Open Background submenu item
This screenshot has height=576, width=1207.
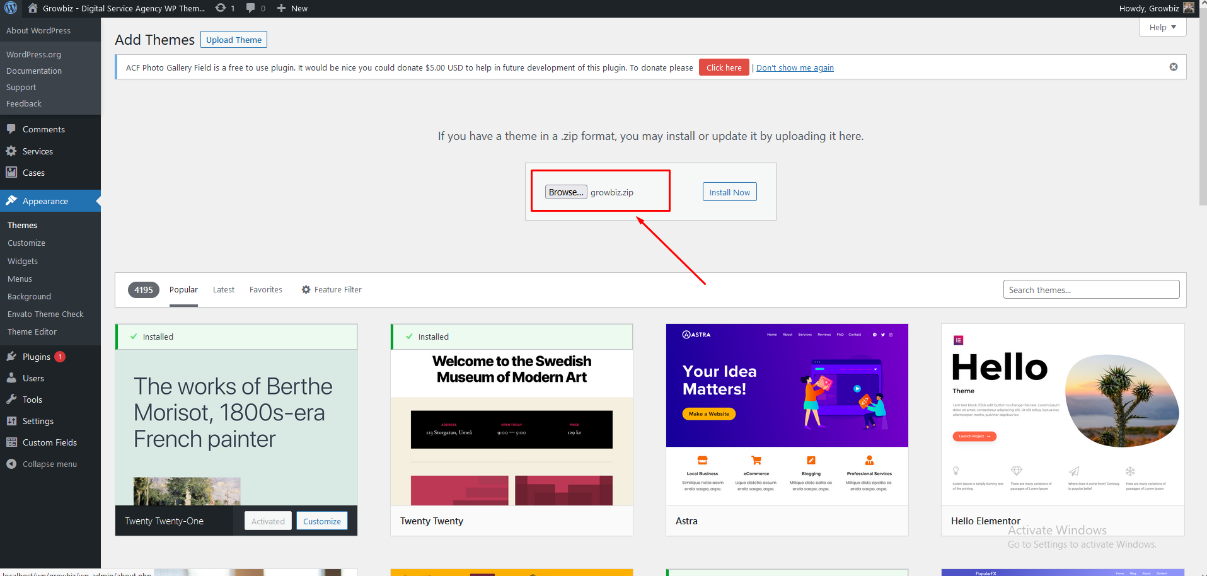(29, 297)
